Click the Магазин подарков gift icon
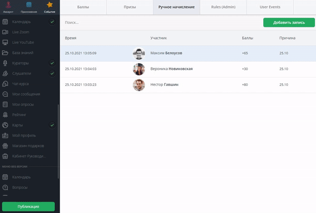 (x=5, y=146)
